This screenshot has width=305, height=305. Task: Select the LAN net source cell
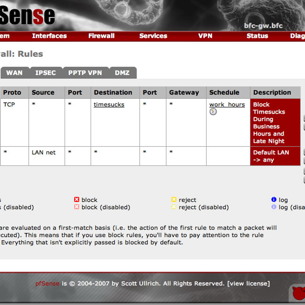(x=47, y=156)
